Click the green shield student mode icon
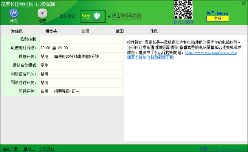This screenshot has height=152, width=248. coord(97,16)
